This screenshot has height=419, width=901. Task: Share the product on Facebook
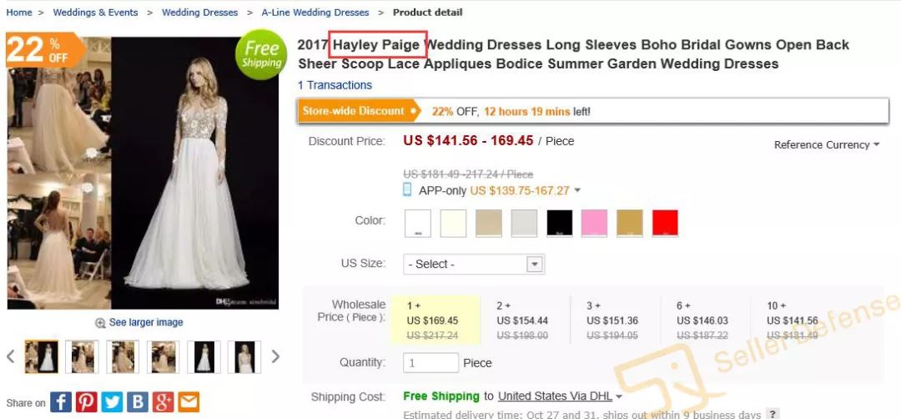click(61, 402)
